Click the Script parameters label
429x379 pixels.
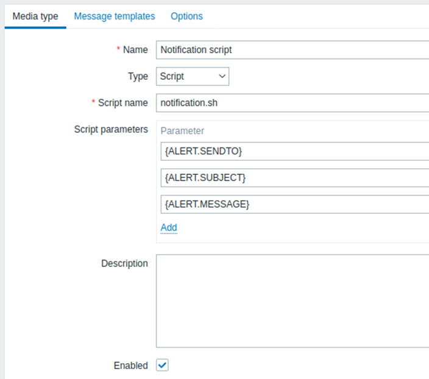click(111, 129)
